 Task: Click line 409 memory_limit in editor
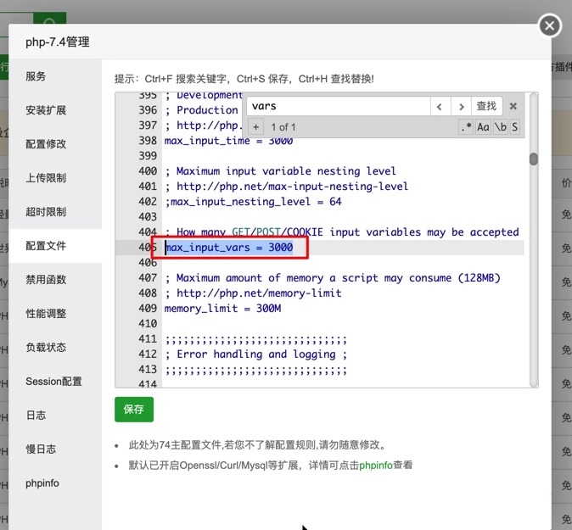tap(223, 309)
